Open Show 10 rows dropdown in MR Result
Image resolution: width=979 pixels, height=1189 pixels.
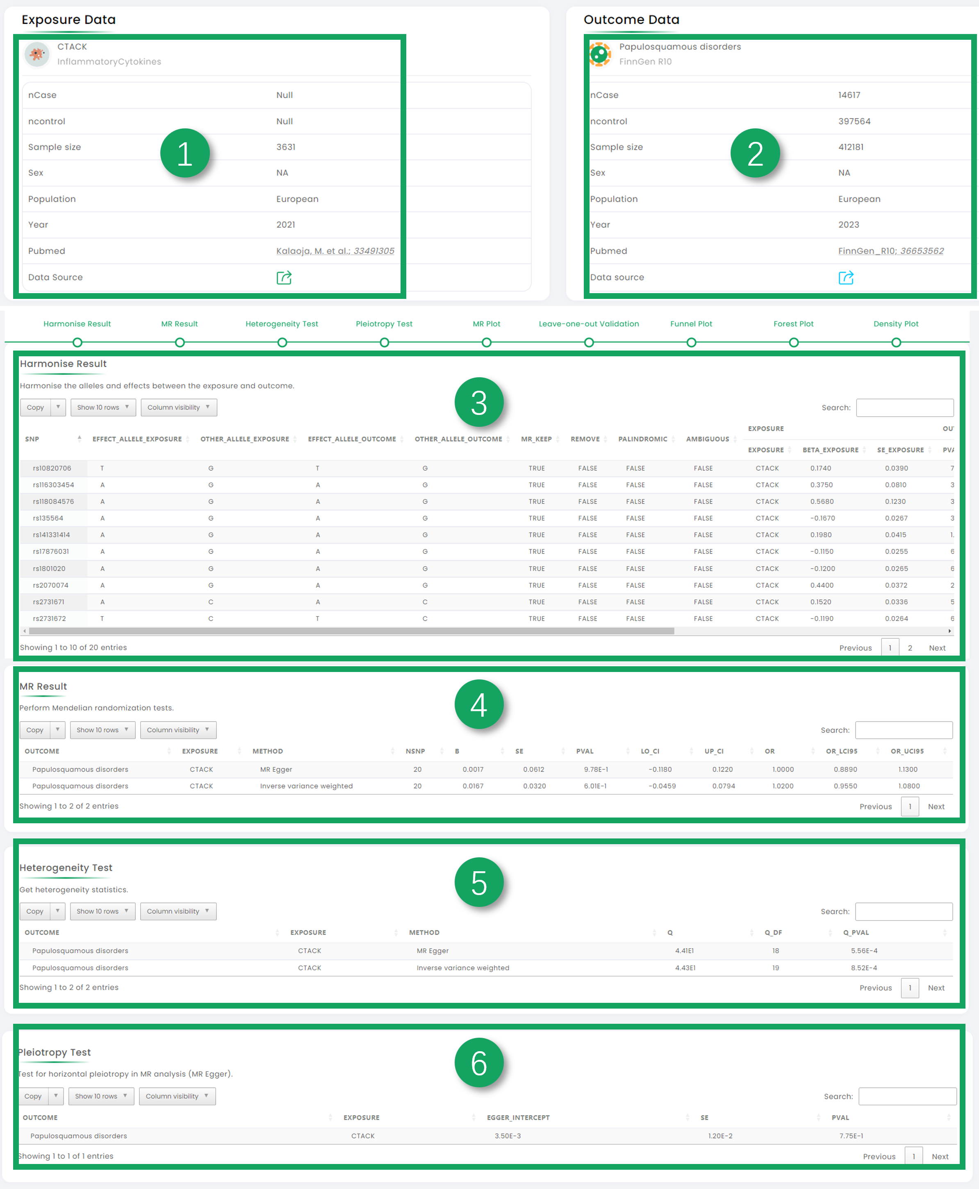(x=102, y=730)
